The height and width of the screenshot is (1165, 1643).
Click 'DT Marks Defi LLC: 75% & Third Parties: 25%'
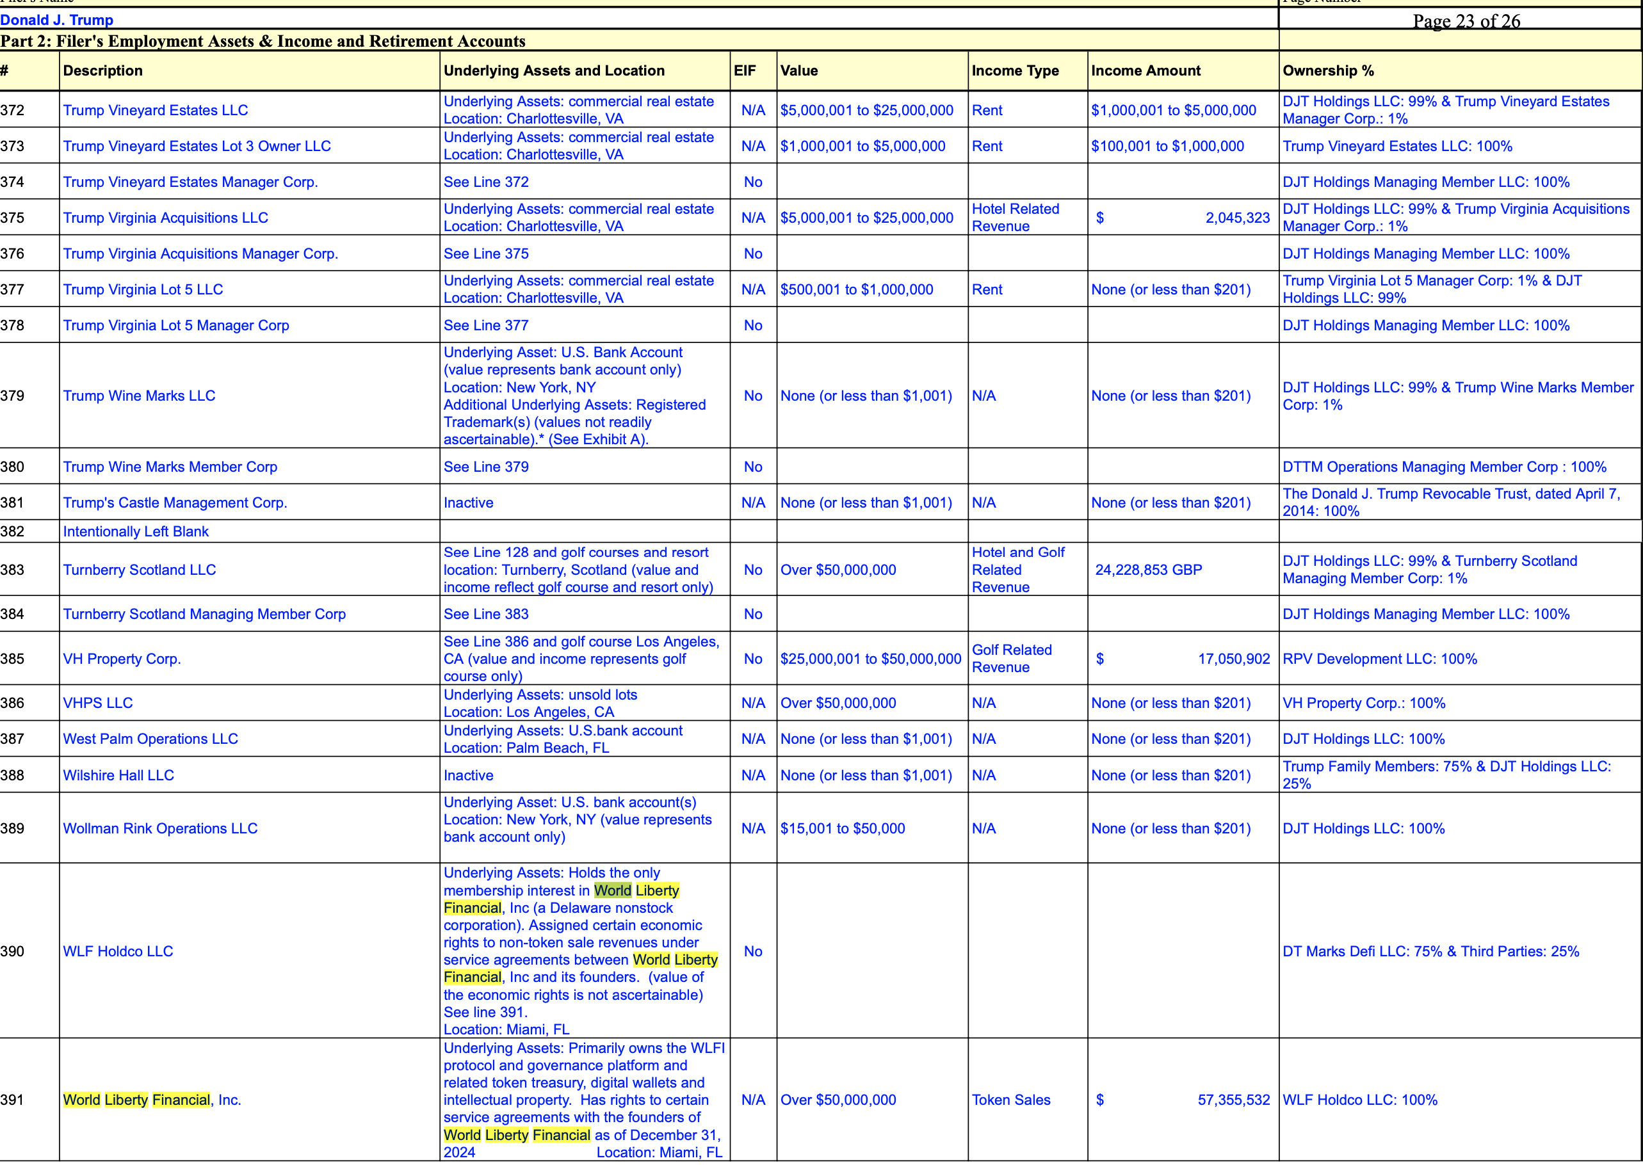coord(1430,952)
